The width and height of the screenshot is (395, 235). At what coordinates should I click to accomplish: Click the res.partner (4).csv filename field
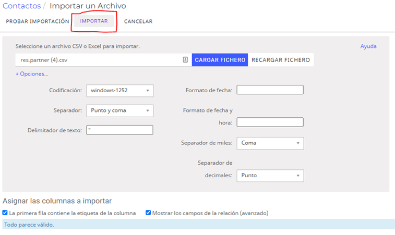103,60
